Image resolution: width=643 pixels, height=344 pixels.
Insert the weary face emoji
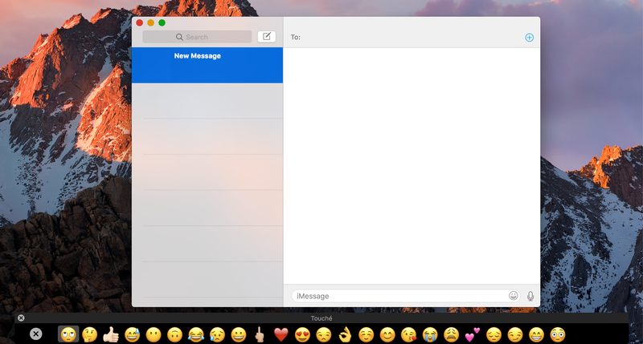click(452, 334)
